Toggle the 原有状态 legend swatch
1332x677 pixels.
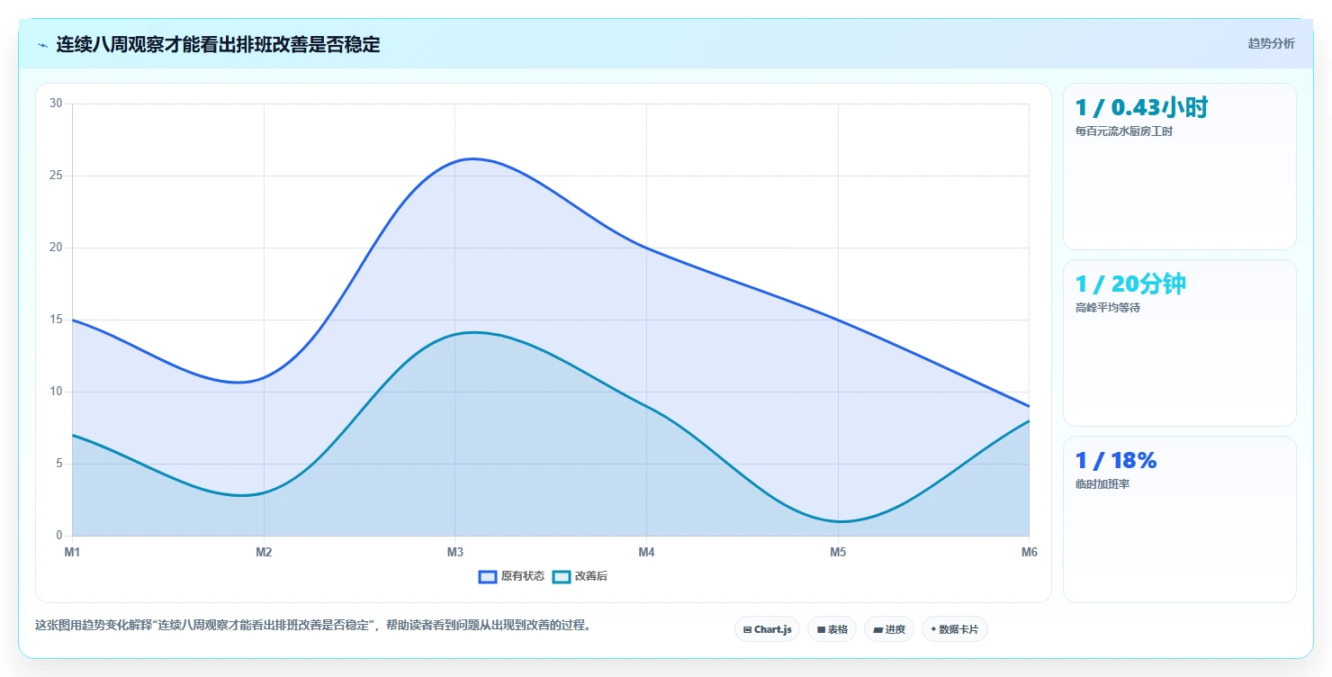pyautogui.click(x=488, y=576)
